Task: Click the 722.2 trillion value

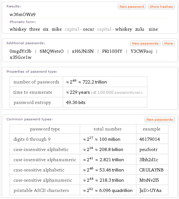Action: coord(95,82)
